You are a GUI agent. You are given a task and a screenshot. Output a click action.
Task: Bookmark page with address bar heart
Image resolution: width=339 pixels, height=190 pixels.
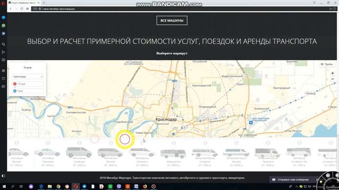[334, 9]
